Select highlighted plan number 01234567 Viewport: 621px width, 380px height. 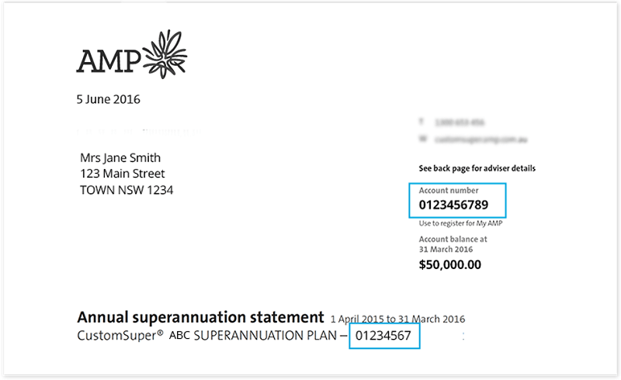[383, 336]
